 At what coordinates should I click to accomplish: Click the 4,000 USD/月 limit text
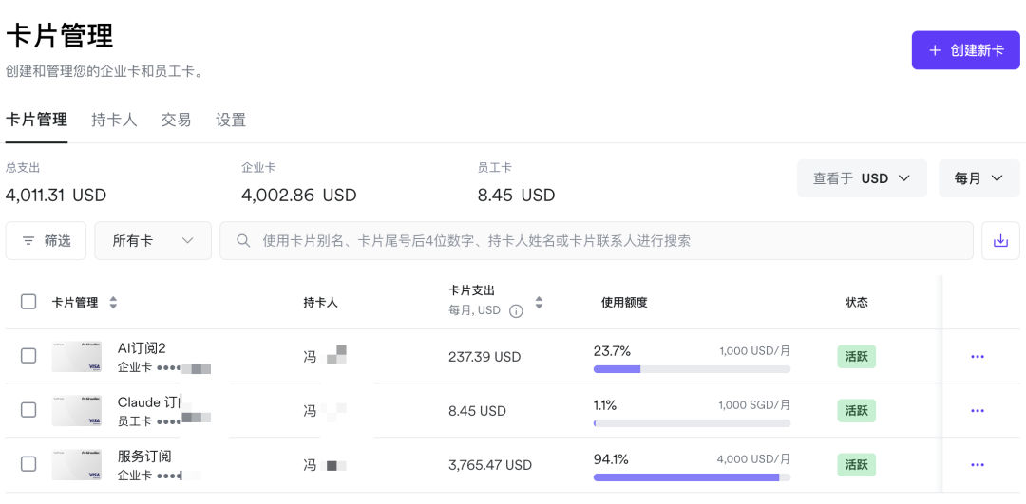753,458
